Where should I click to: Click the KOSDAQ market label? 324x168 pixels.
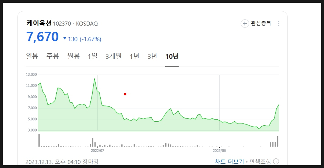tap(87, 24)
